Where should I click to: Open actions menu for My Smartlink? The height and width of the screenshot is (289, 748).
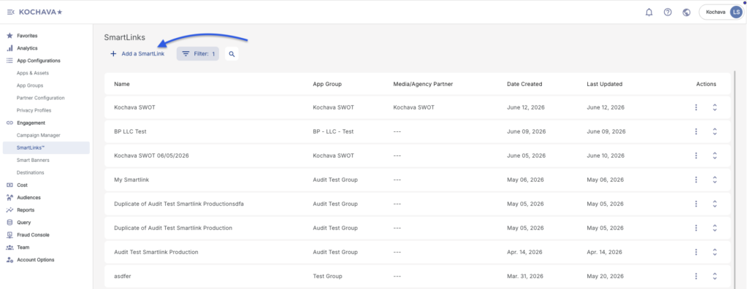point(696,180)
